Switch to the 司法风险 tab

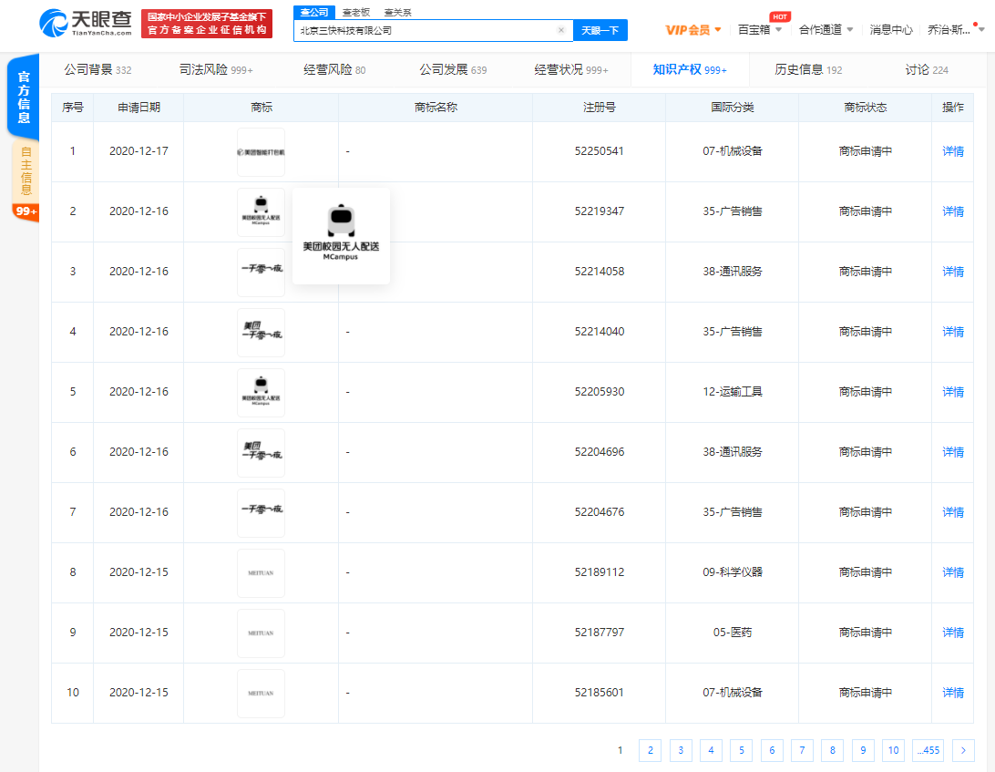[x=216, y=70]
